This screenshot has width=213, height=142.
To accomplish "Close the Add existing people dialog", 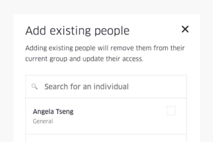I will pyautogui.click(x=185, y=29).
